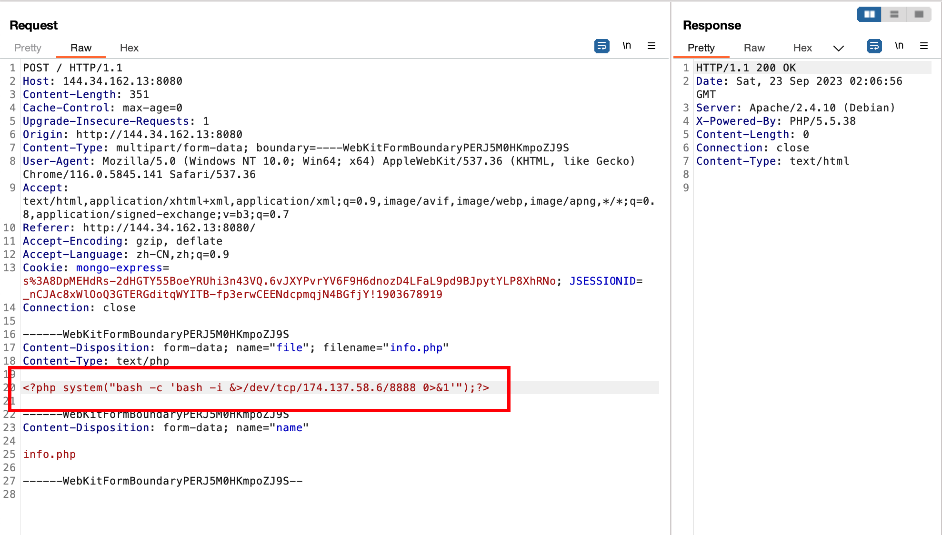Switch to the Hex tab in the Request pane
Viewport: 942px width, 535px height.
click(129, 48)
